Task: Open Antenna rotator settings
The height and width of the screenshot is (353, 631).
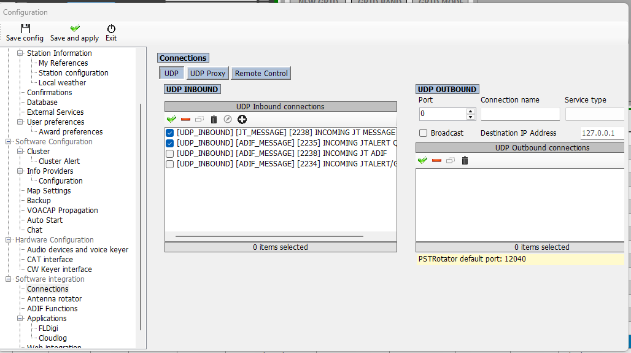Action: [x=55, y=298]
